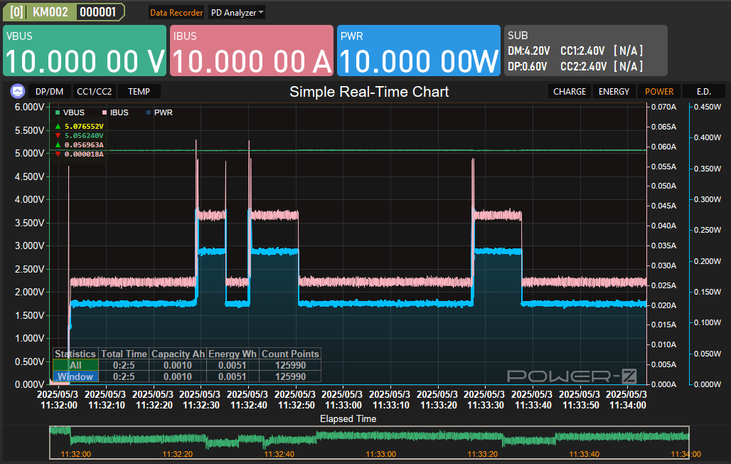Toggle the TEMP chart series
The width and height of the screenshot is (731, 464).
[x=139, y=91]
